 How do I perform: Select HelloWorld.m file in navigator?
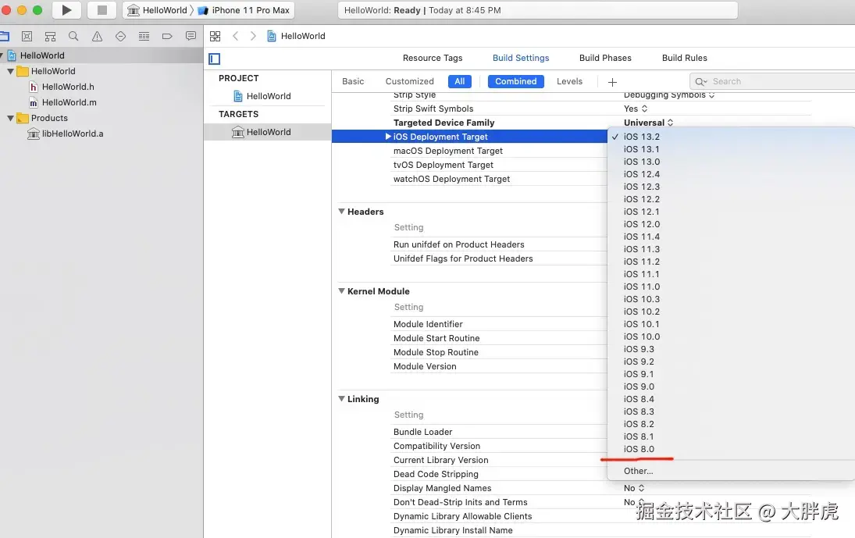62,102
